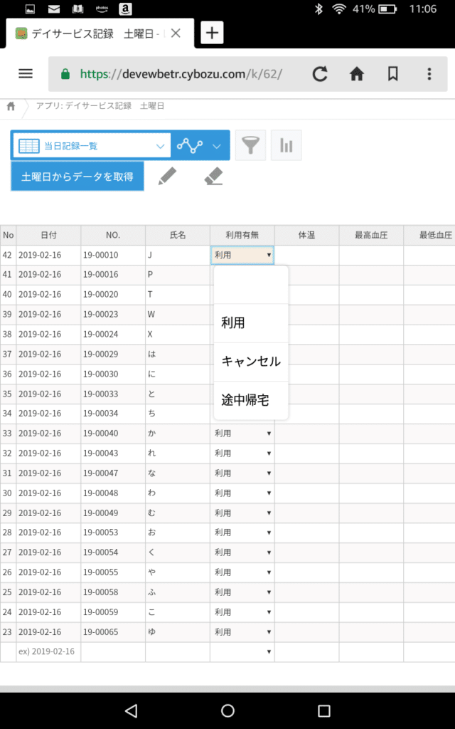This screenshot has height=729, width=455.
Task: Click 土曜日からデータを取得 button
Action: (x=77, y=177)
